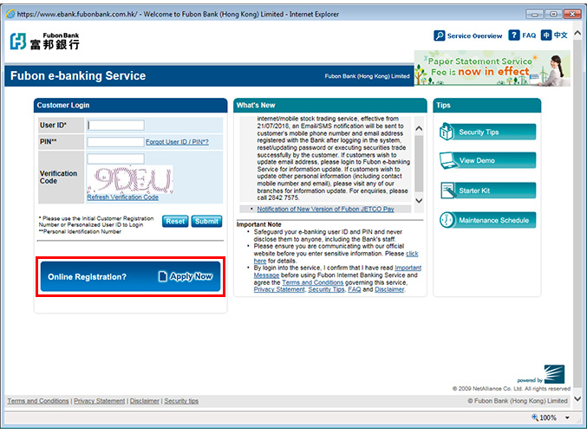
Task: Click the 'click here' official website link
Action: pos(412,254)
